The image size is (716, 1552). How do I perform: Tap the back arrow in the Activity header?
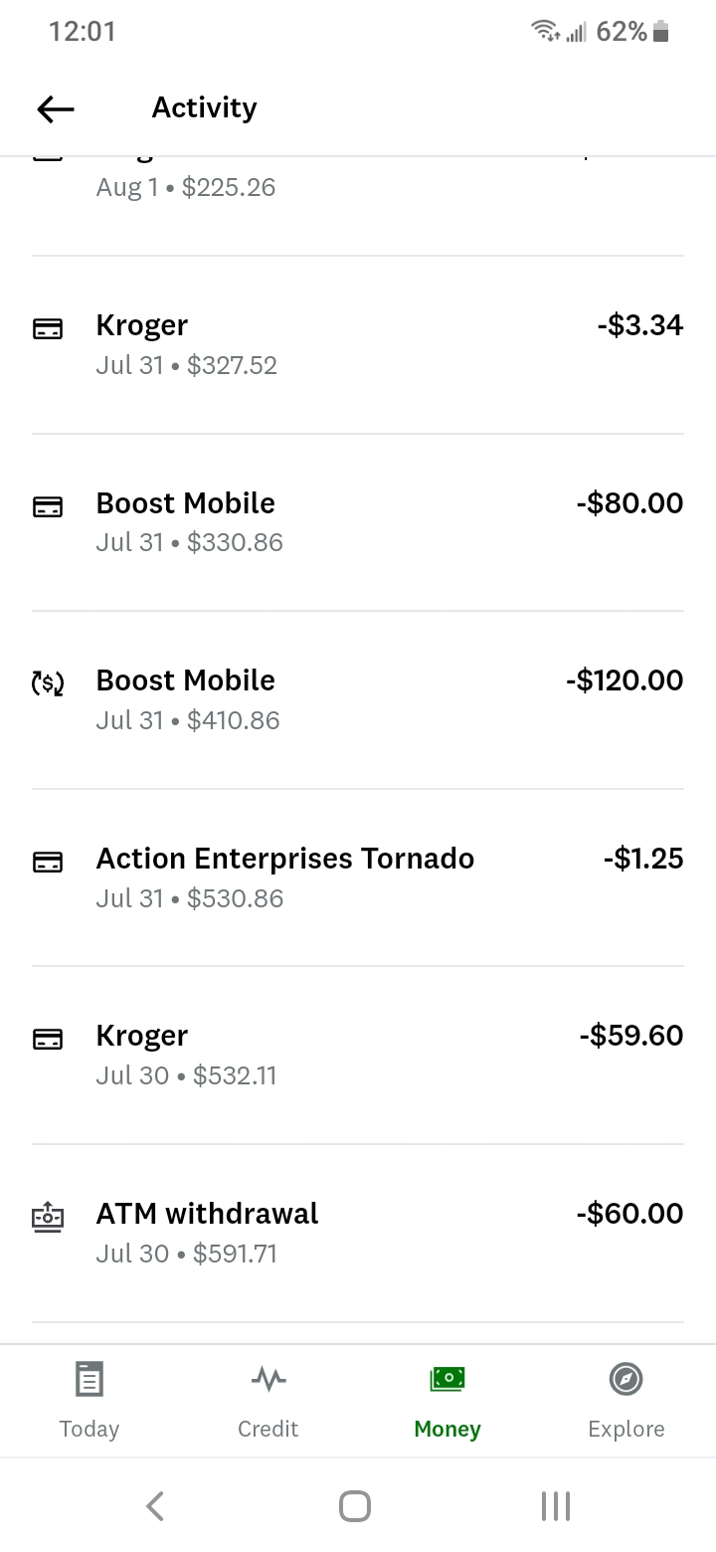pos(56,108)
